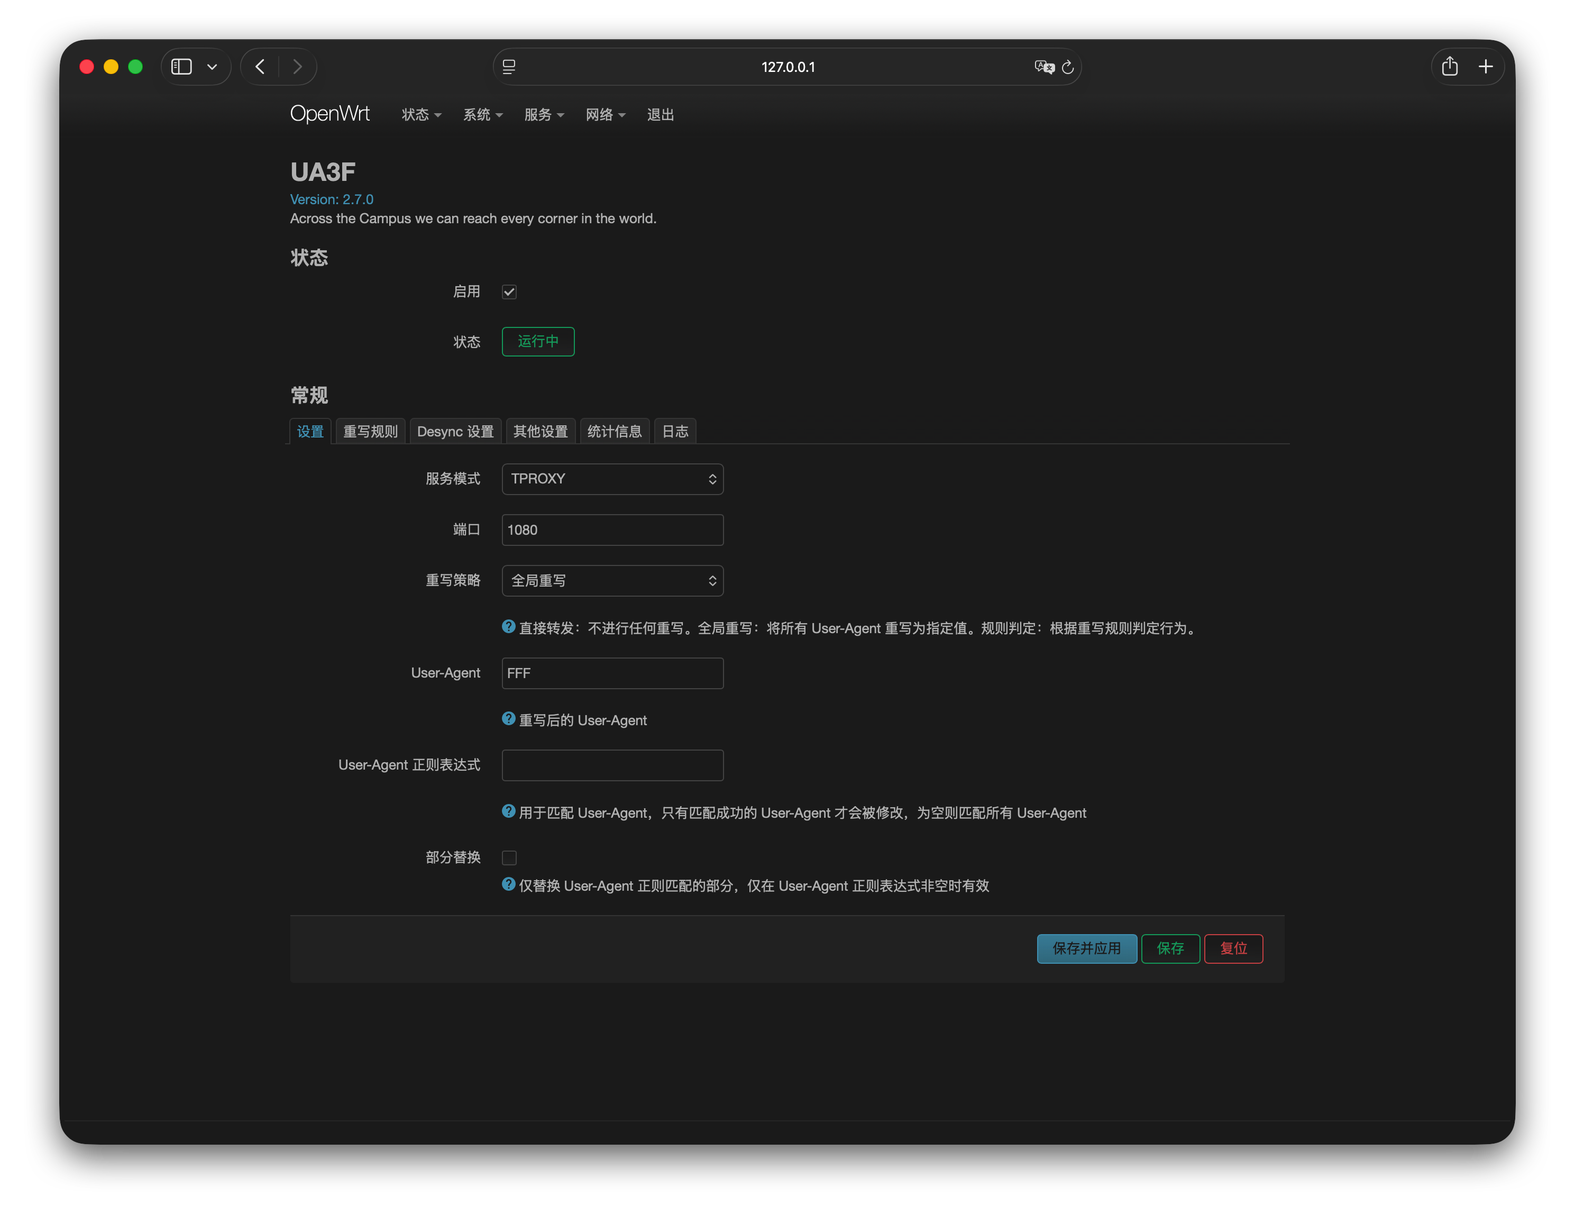Open the share sheet icon
Image resolution: width=1575 pixels, height=1224 pixels.
(x=1450, y=66)
